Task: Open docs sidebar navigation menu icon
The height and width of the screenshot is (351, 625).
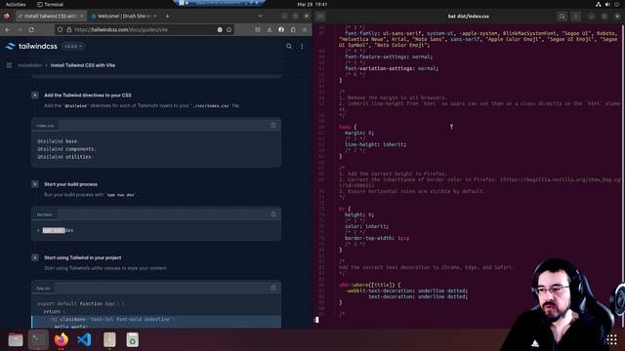Action: tap(9, 65)
